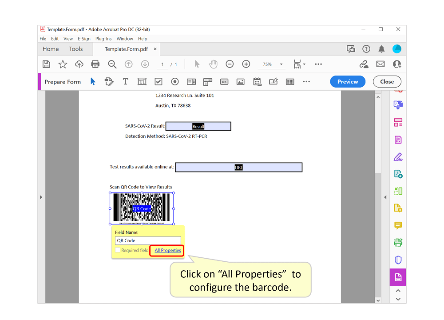Select the Image field tool

pyautogui.click(x=240, y=81)
